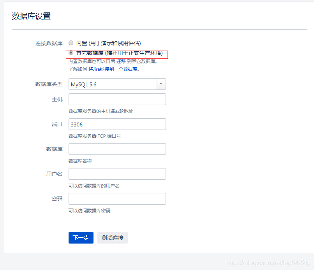The image size is (314, 270).
Task: Click the dropdown arrow on the database type selector
Action: 161,84
